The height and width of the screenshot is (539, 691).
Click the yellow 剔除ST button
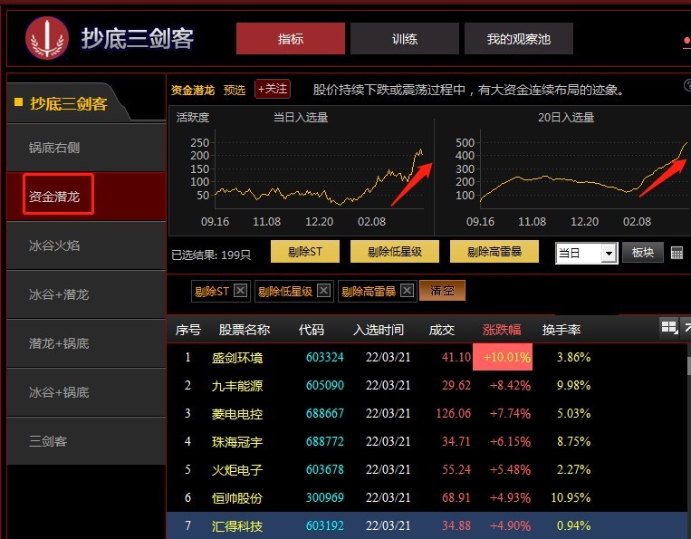click(305, 252)
